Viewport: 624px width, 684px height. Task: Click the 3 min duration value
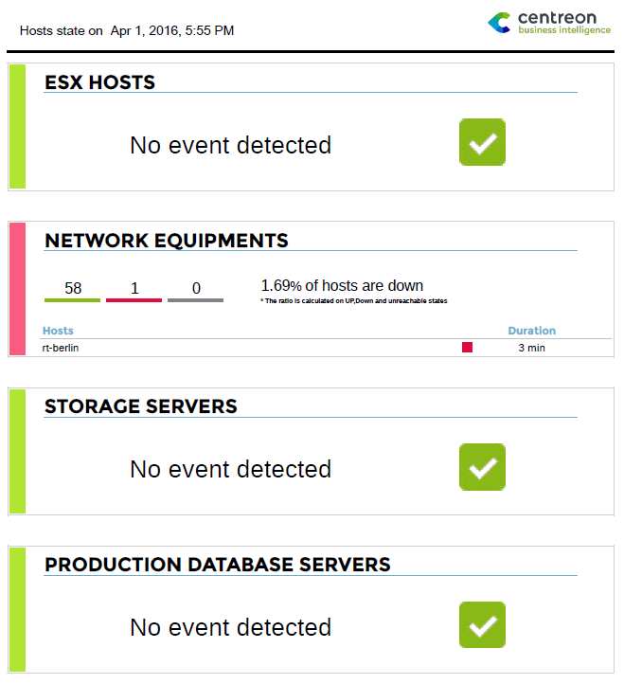click(x=531, y=348)
